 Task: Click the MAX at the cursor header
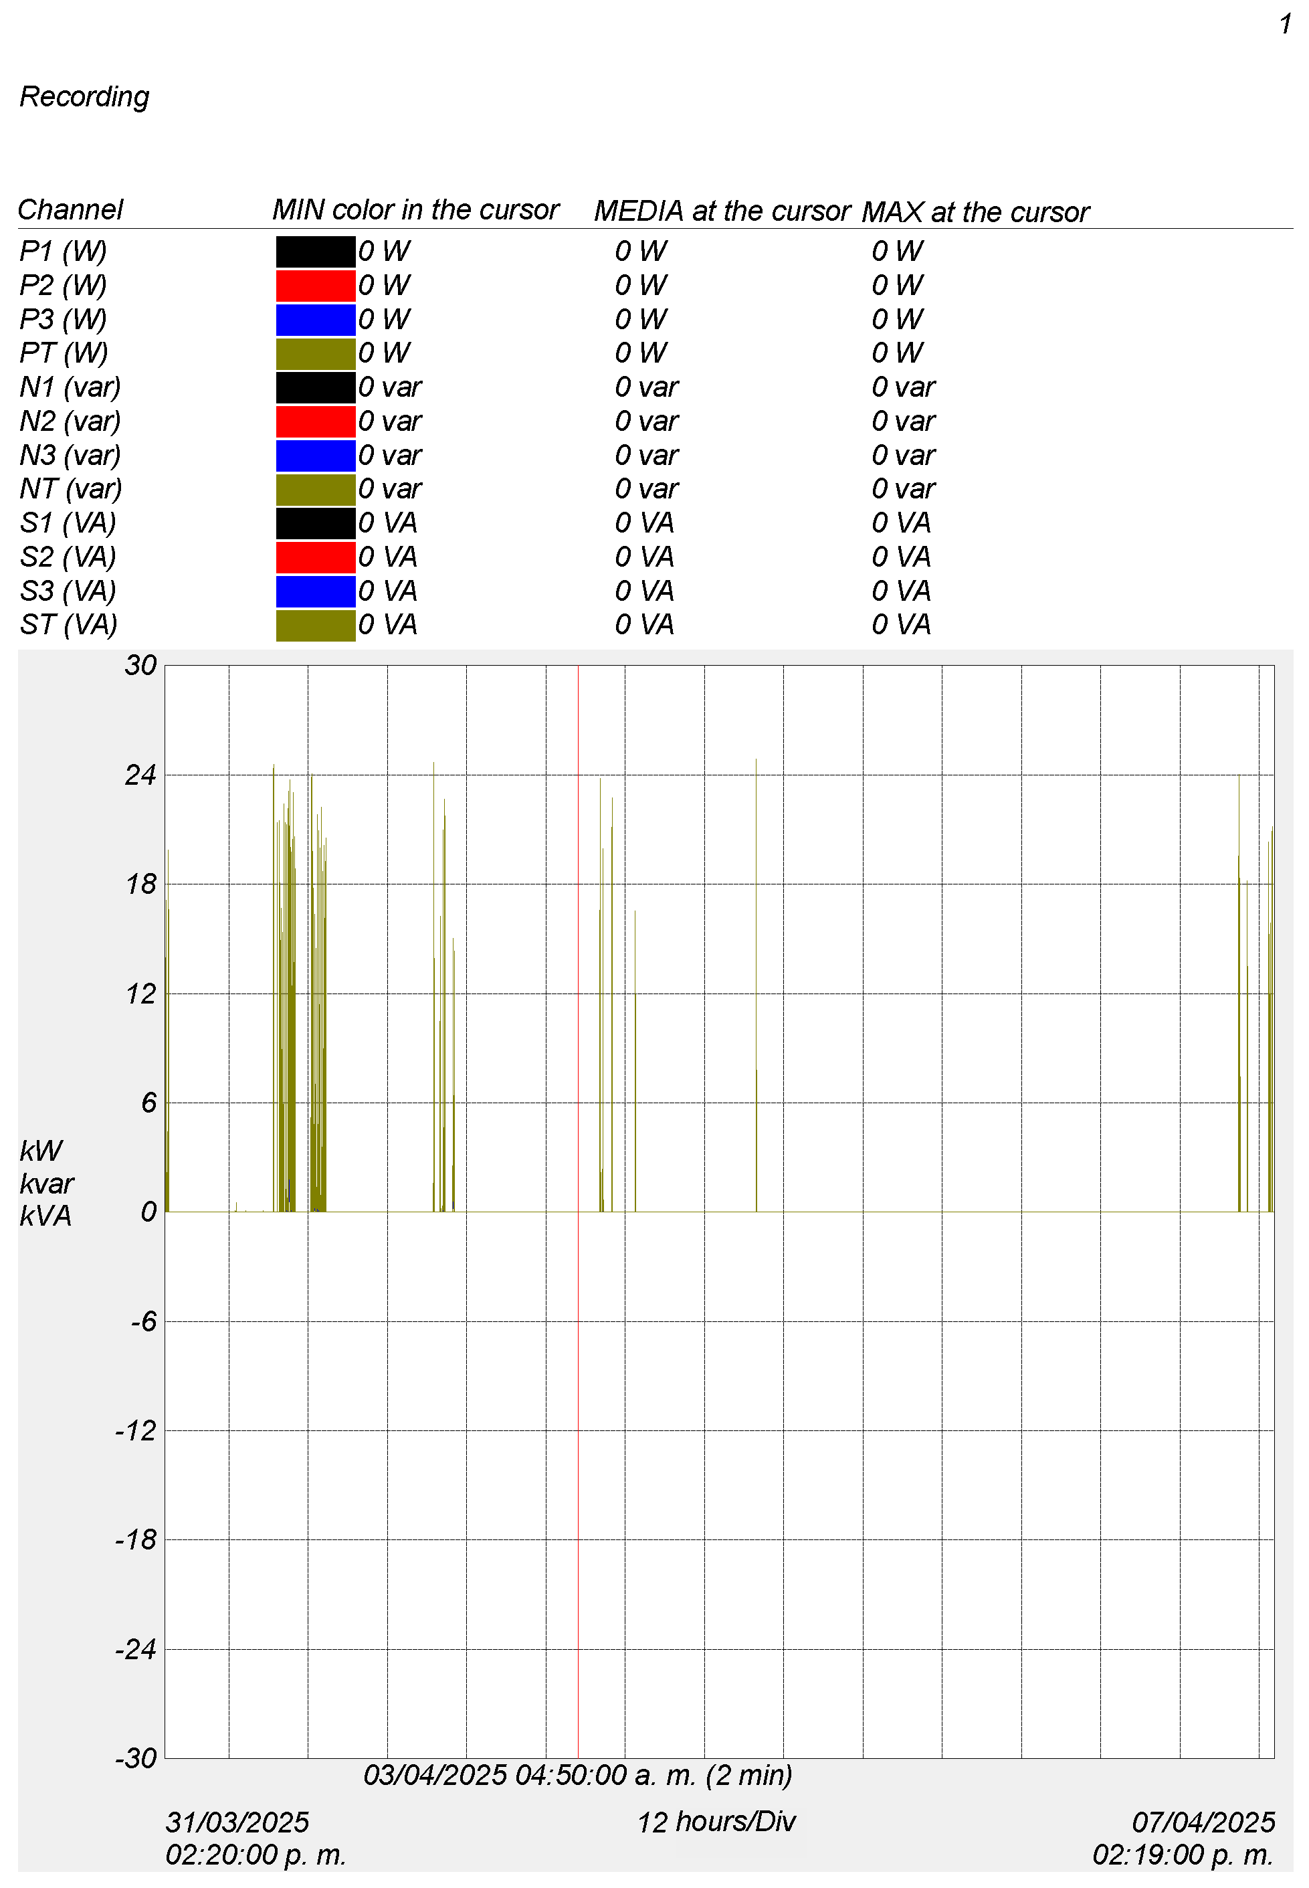[975, 211]
